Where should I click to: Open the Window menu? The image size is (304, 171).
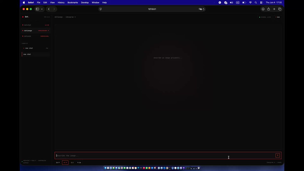coord(96,3)
